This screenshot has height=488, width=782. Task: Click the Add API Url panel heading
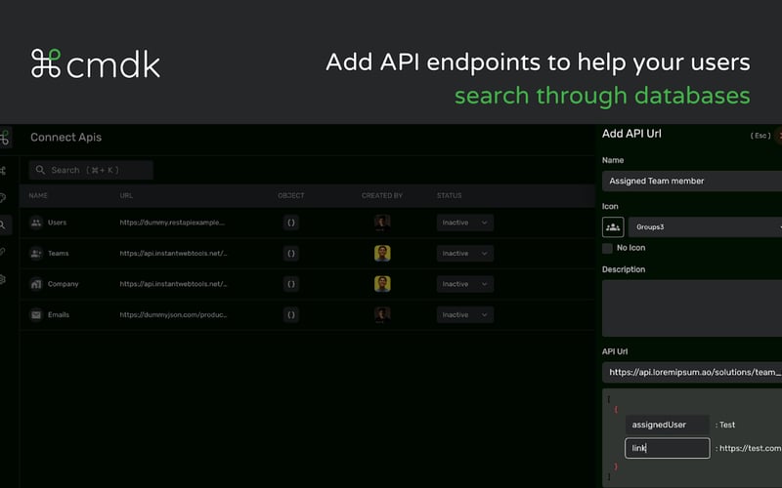[631, 134]
